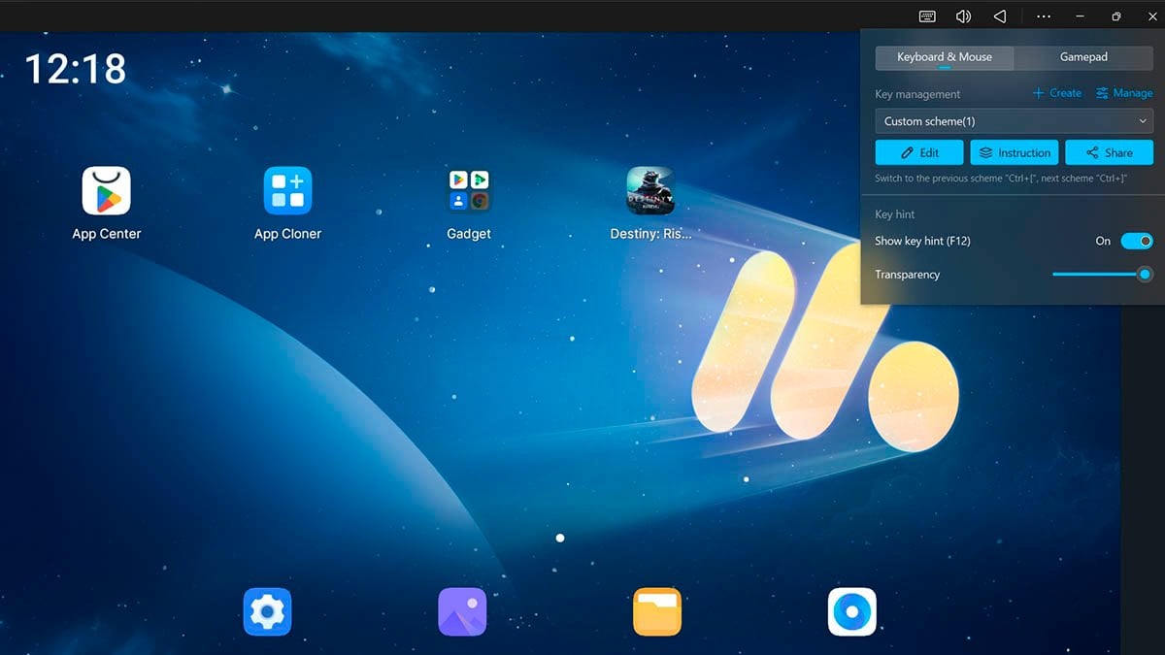Expand the Custom scheme(1) dropdown
The image size is (1165, 655).
(x=1015, y=121)
